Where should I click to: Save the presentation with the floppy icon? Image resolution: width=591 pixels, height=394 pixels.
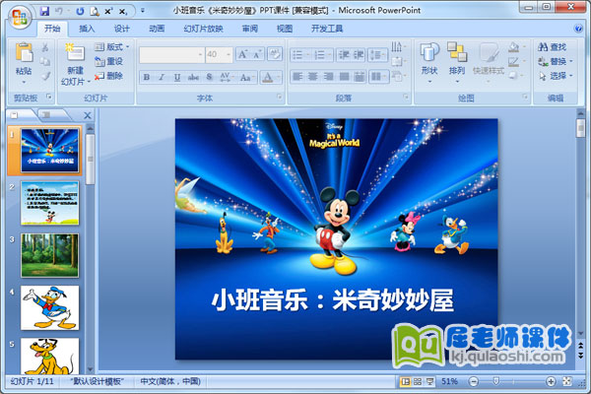click(45, 11)
